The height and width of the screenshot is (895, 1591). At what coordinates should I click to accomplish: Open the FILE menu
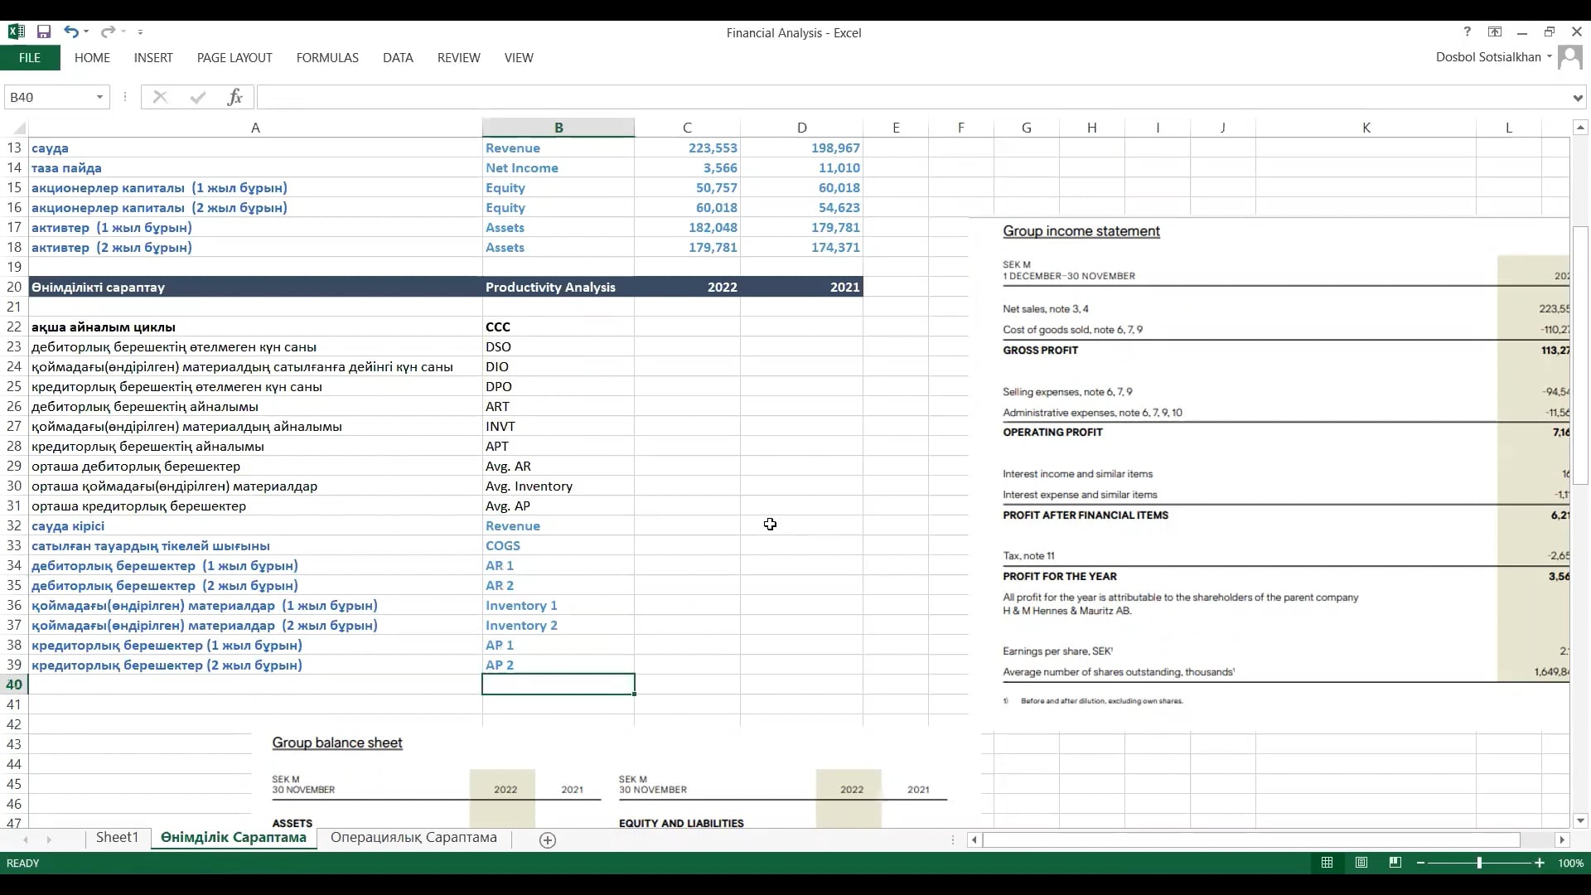tap(30, 57)
